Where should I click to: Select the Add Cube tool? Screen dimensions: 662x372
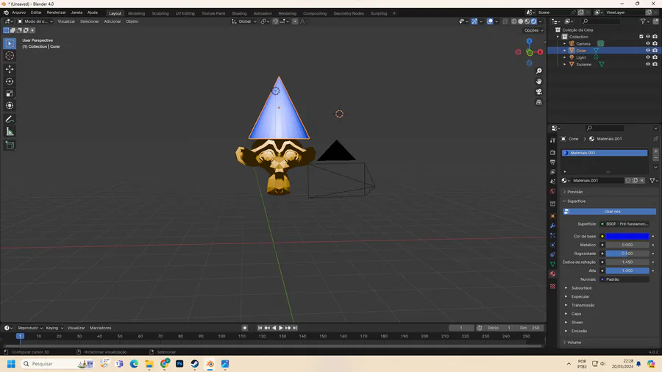click(10, 146)
